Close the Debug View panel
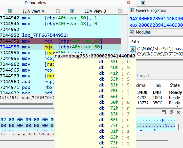The height and width of the screenshot is (148, 183). tap(128, 3)
